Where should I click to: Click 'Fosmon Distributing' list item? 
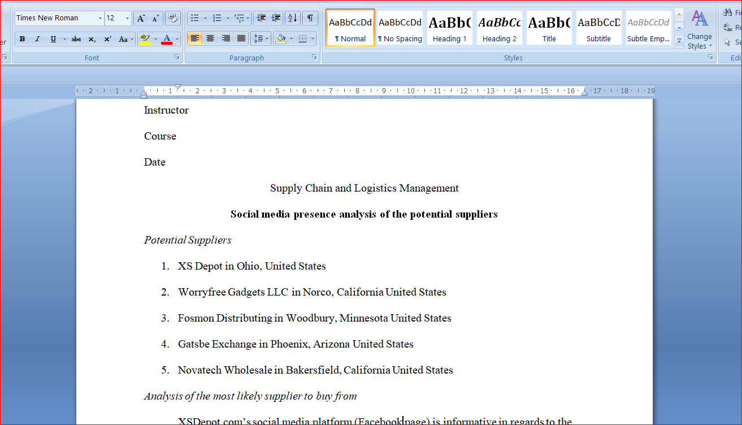click(x=315, y=318)
